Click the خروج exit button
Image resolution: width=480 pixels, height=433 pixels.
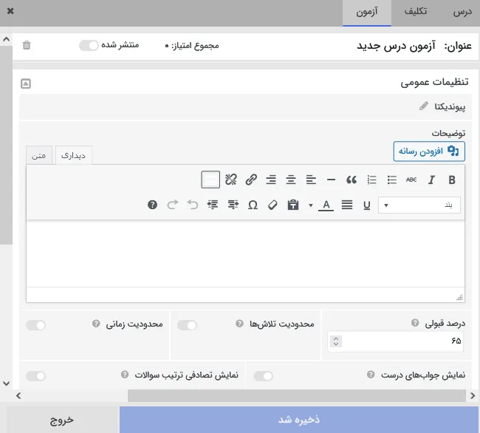[62, 420]
